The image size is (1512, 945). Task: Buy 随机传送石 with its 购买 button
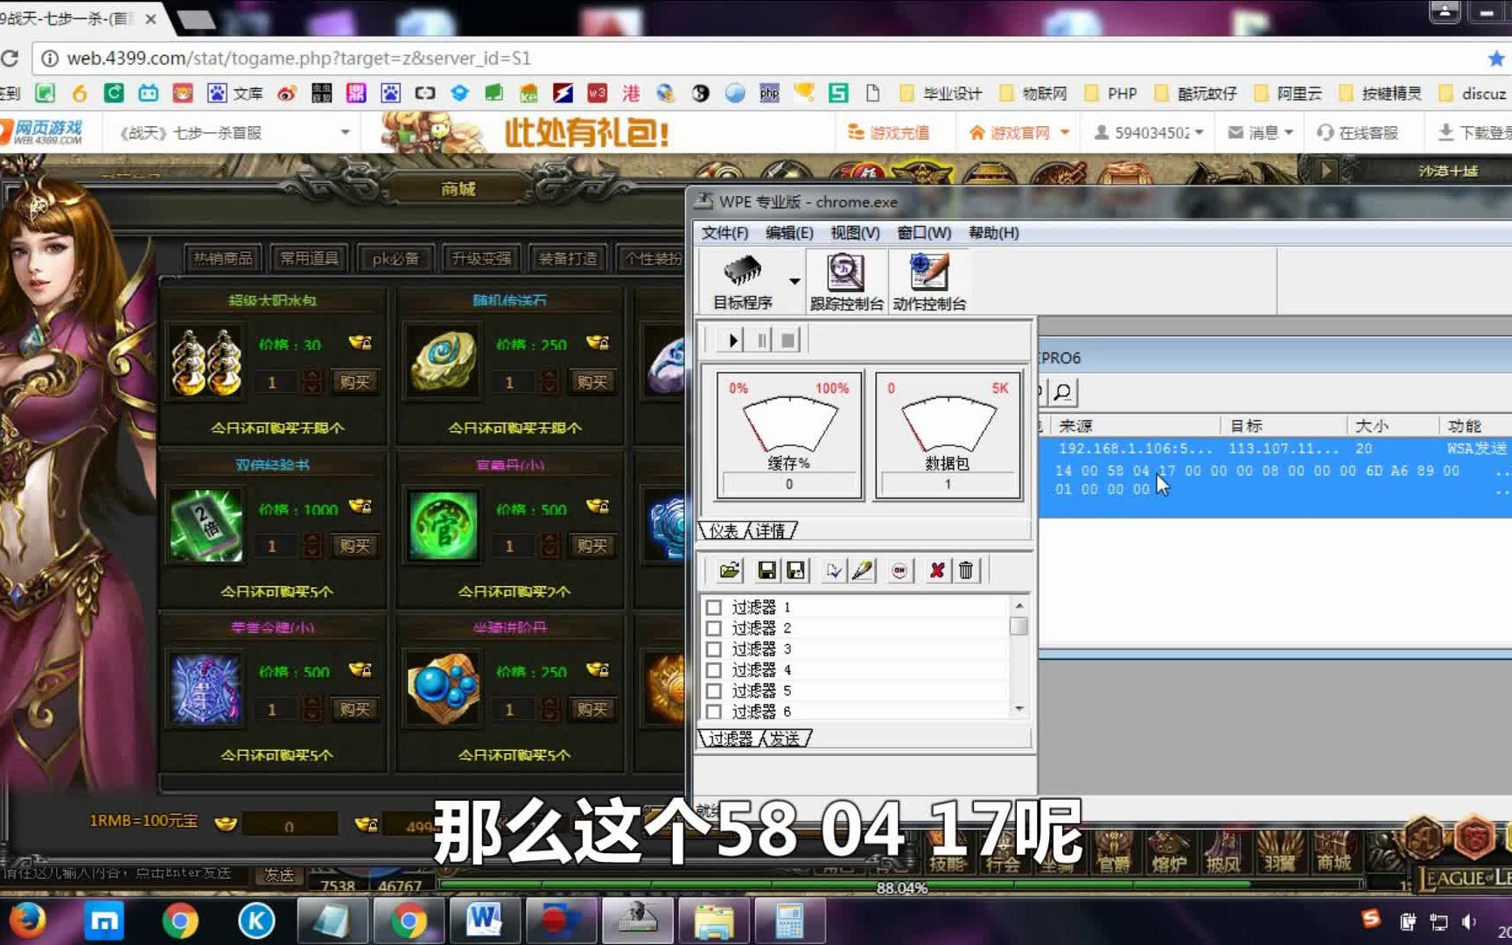[592, 382]
